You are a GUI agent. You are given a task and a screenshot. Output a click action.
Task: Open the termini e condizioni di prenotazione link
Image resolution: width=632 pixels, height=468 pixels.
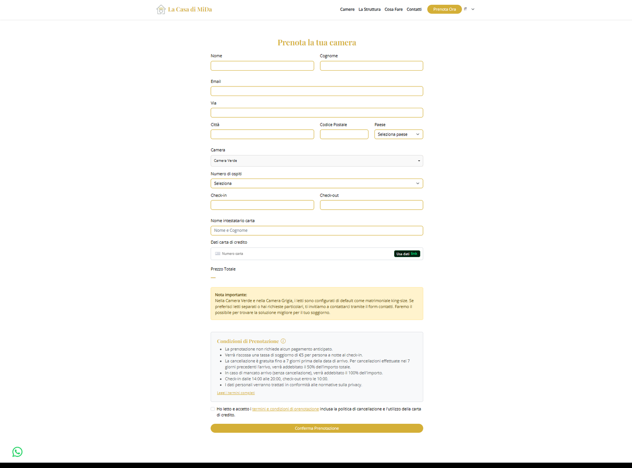[285, 409]
